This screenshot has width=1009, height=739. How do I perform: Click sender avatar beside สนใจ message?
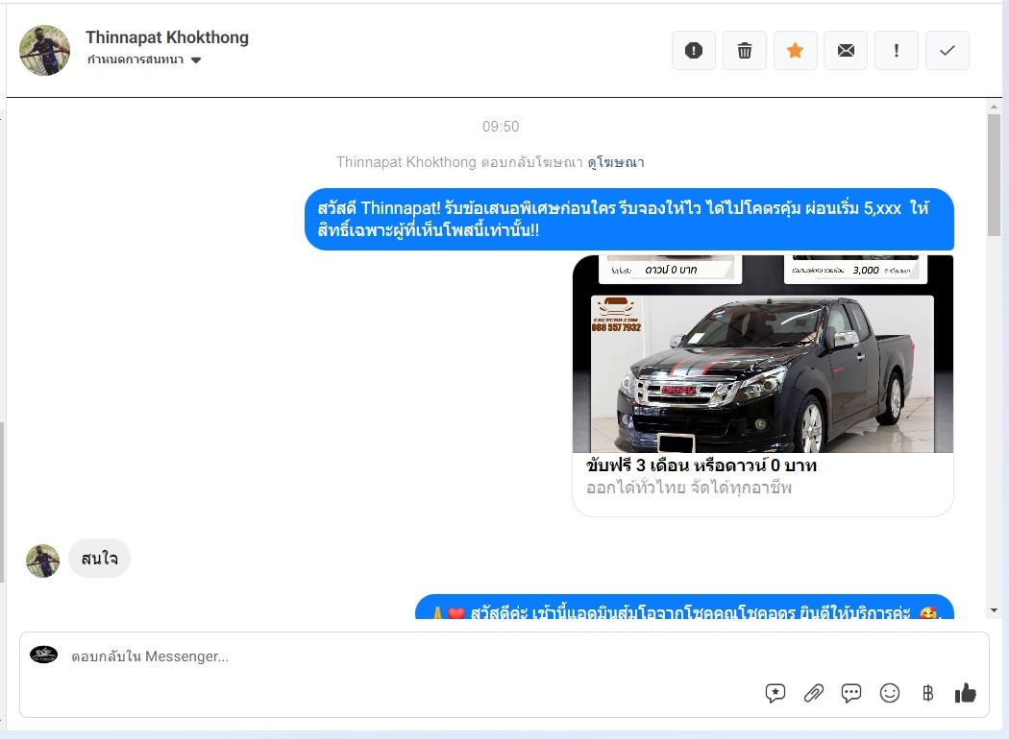click(42, 560)
